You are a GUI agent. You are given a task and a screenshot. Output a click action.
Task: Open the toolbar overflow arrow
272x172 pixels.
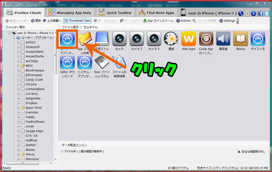[x=238, y=21]
